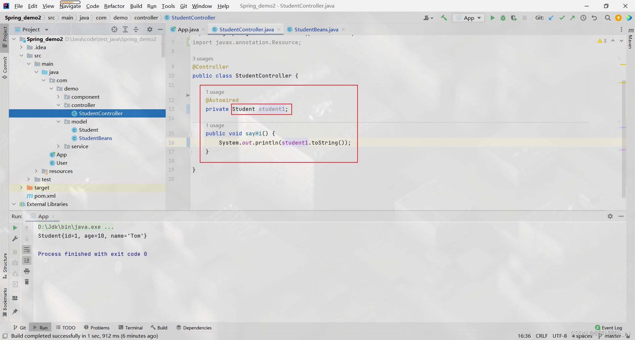Image resolution: width=635 pixels, height=340 pixels.
Task: Show Git history clock icon
Action: click(x=583, y=18)
